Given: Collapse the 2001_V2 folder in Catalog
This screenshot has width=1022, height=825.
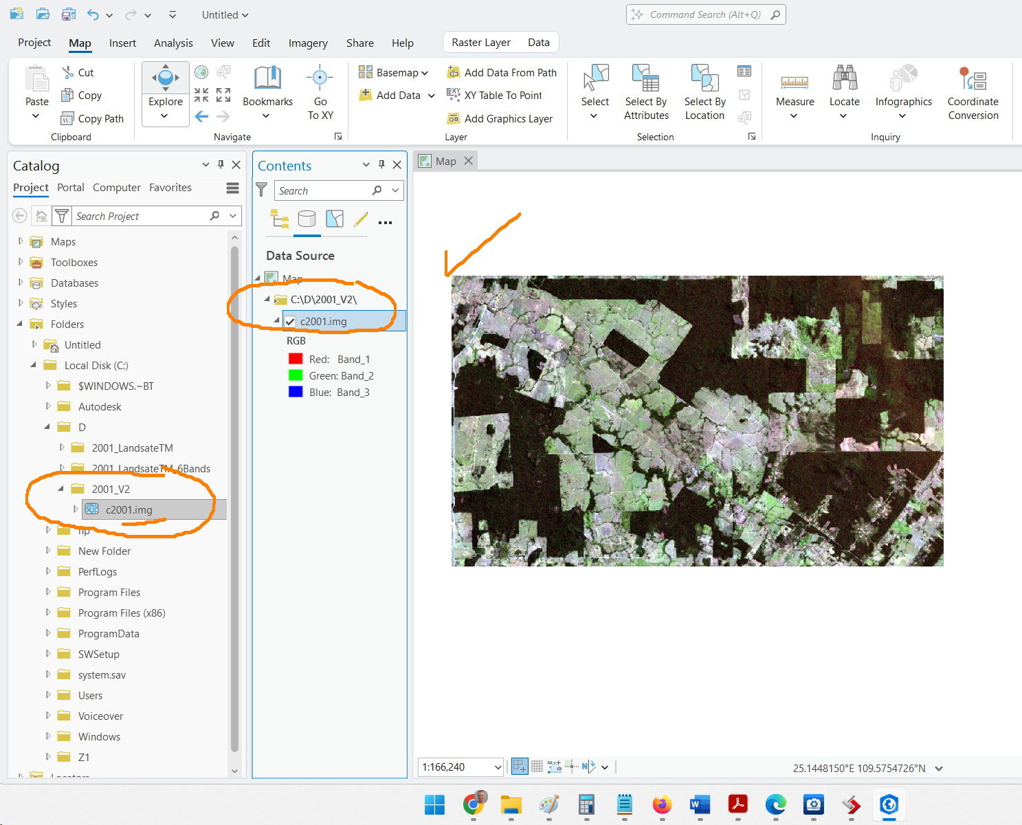Looking at the screenshot, I should pos(61,489).
